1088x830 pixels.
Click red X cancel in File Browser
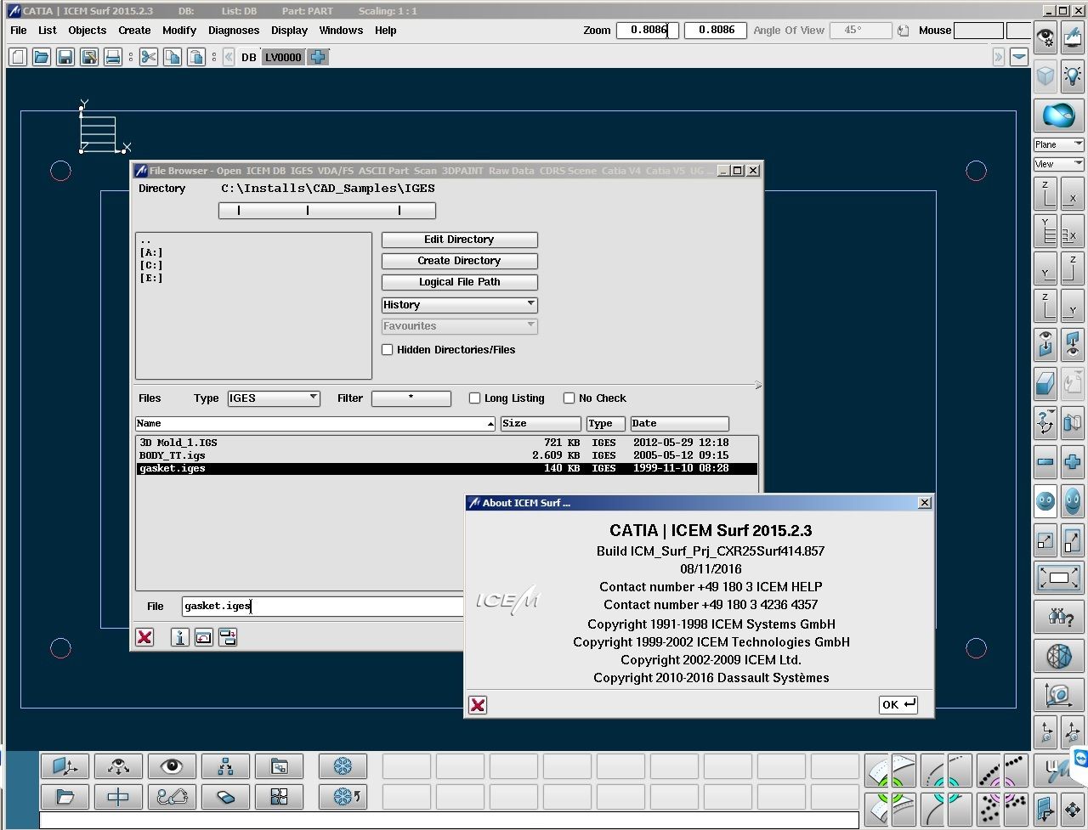(x=145, y=637)
